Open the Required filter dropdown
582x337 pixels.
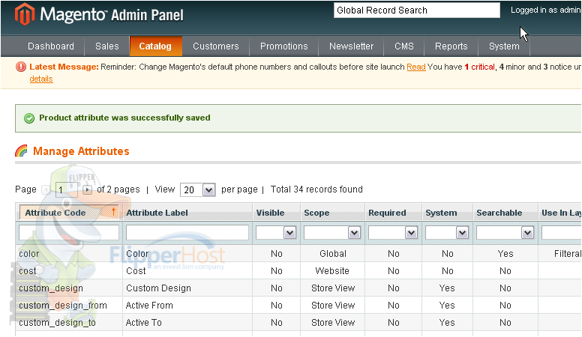point(393,233)
